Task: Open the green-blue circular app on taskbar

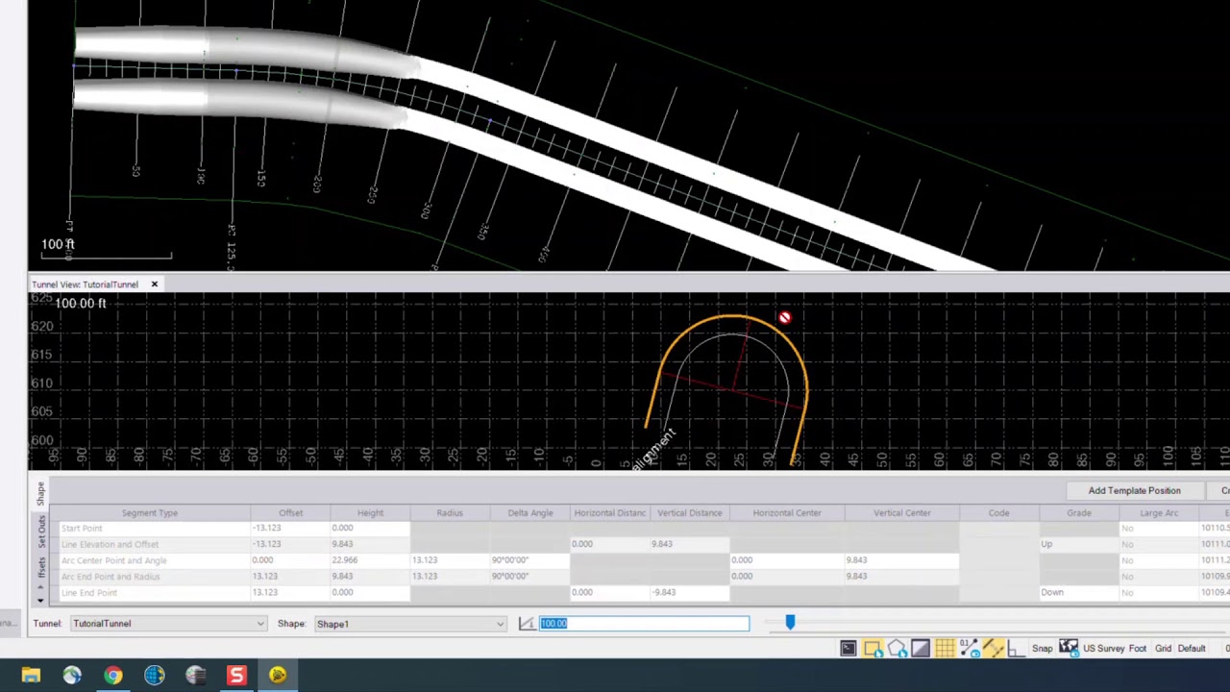Action: [72, 676]
